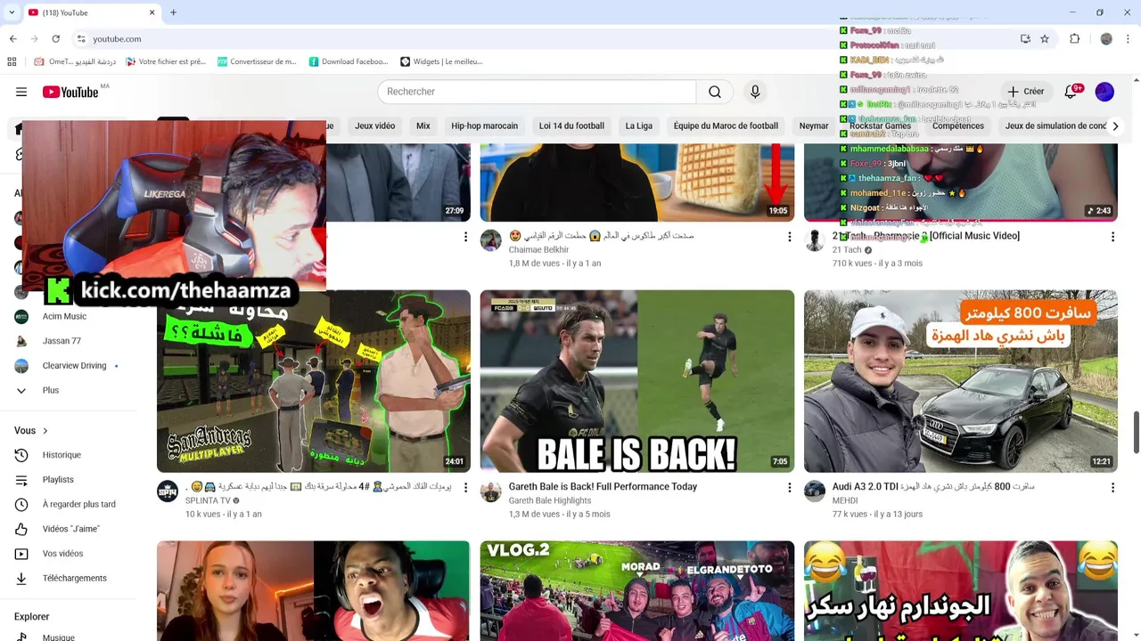This screenshot has height=641, width=1141.
Task: Open Jassan 77 subscription
Action: pyautogui.click(x=62, y=341)
